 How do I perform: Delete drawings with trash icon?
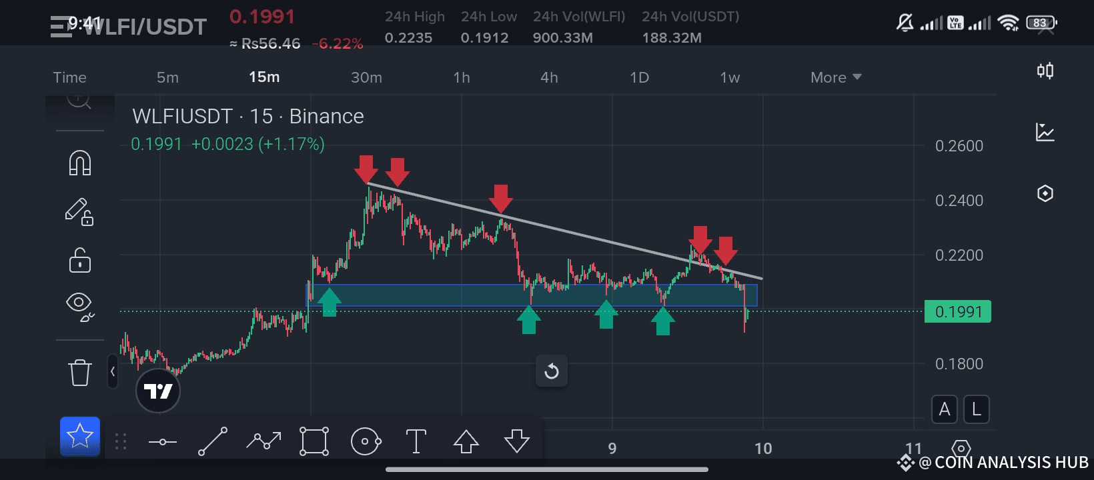[80, 372]
